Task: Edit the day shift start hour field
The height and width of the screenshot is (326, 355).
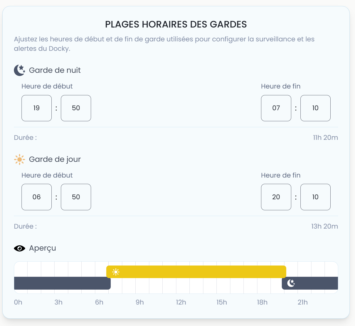Action: pos(36,197)
